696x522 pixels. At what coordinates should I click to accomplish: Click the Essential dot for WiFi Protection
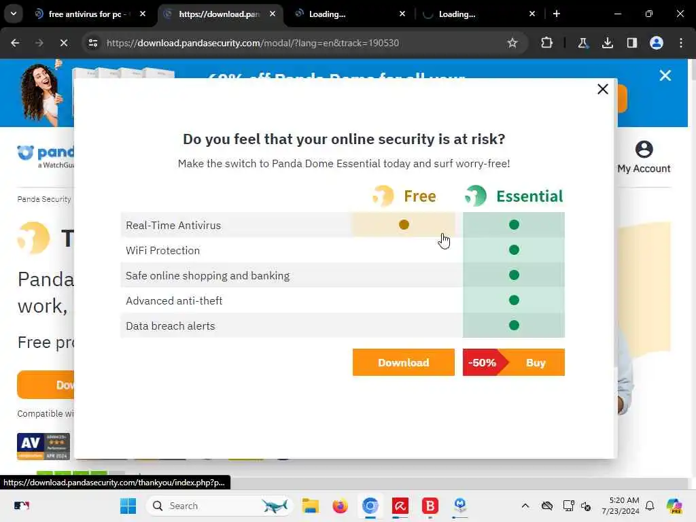[x=514, y=250]
